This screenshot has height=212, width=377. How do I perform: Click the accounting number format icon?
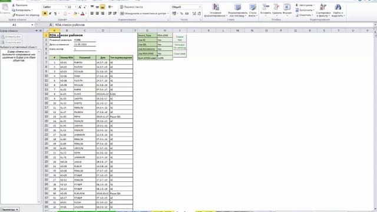coord(174,14)
